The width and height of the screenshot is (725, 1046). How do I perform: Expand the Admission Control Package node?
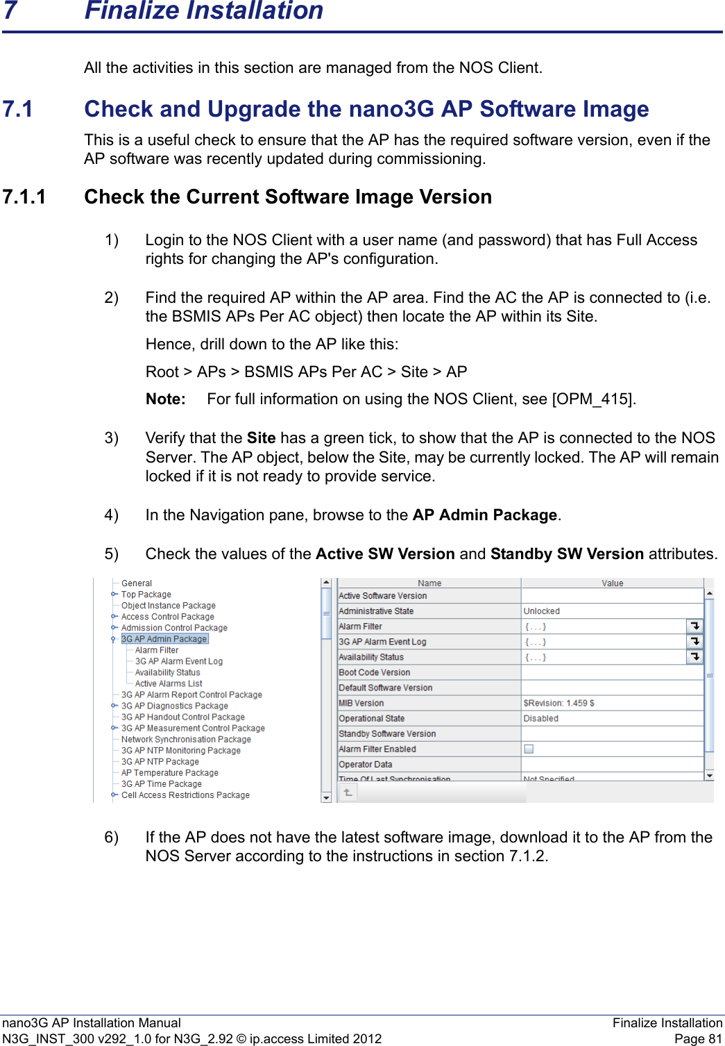114,628
